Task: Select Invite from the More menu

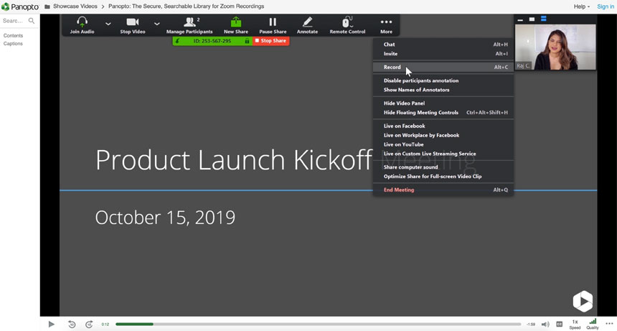Action: (443, 54)
